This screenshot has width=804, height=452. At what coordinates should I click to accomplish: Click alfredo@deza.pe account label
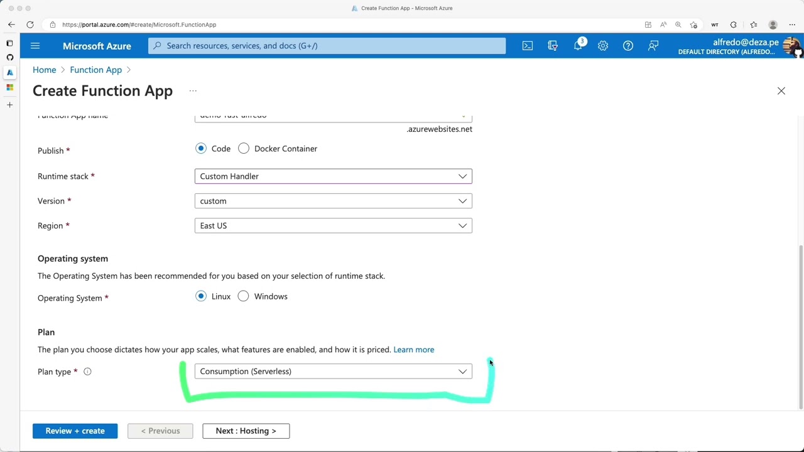coord(746,42)
